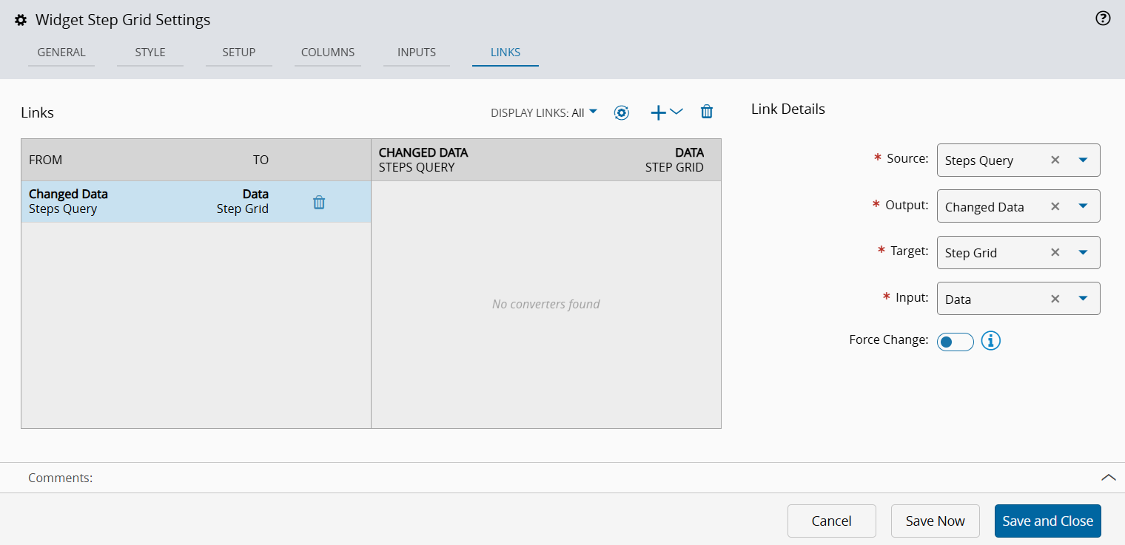This screenshot has width=1125, height=545.
Task: Open the help question mark icon
Action: coord(1103,18)
